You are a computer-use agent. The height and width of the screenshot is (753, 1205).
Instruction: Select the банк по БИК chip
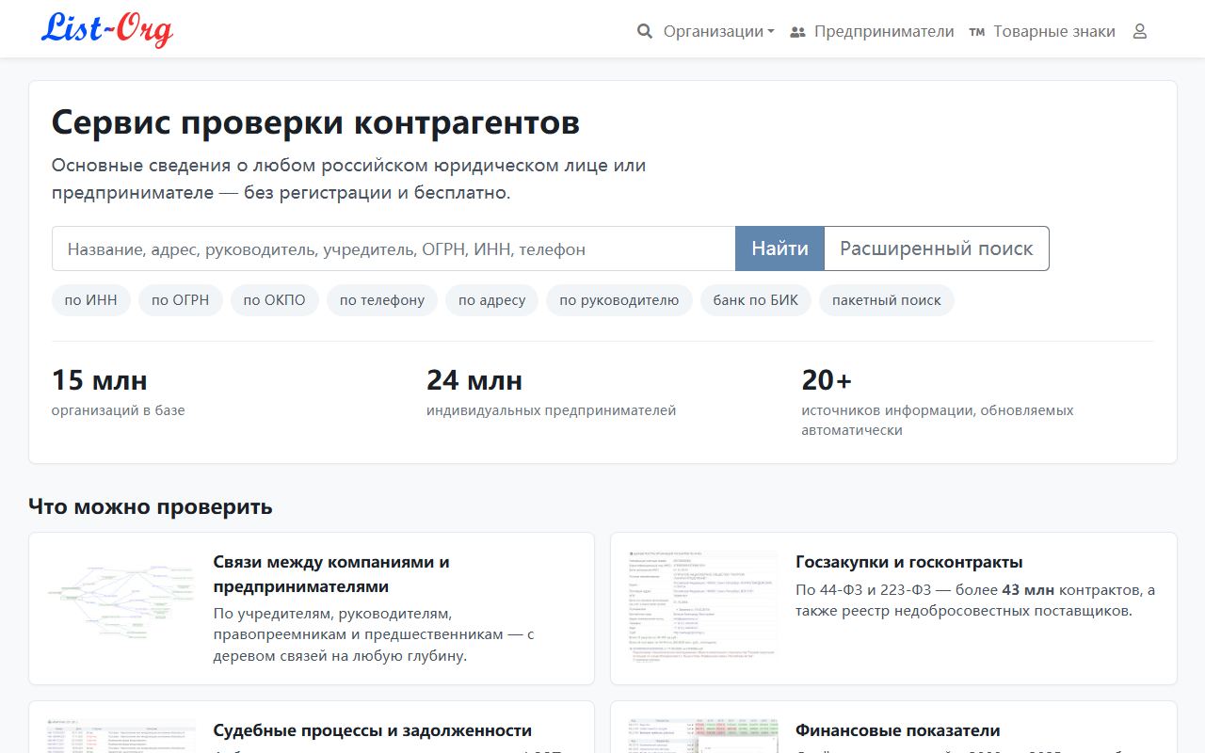click(x=756, y=300)
